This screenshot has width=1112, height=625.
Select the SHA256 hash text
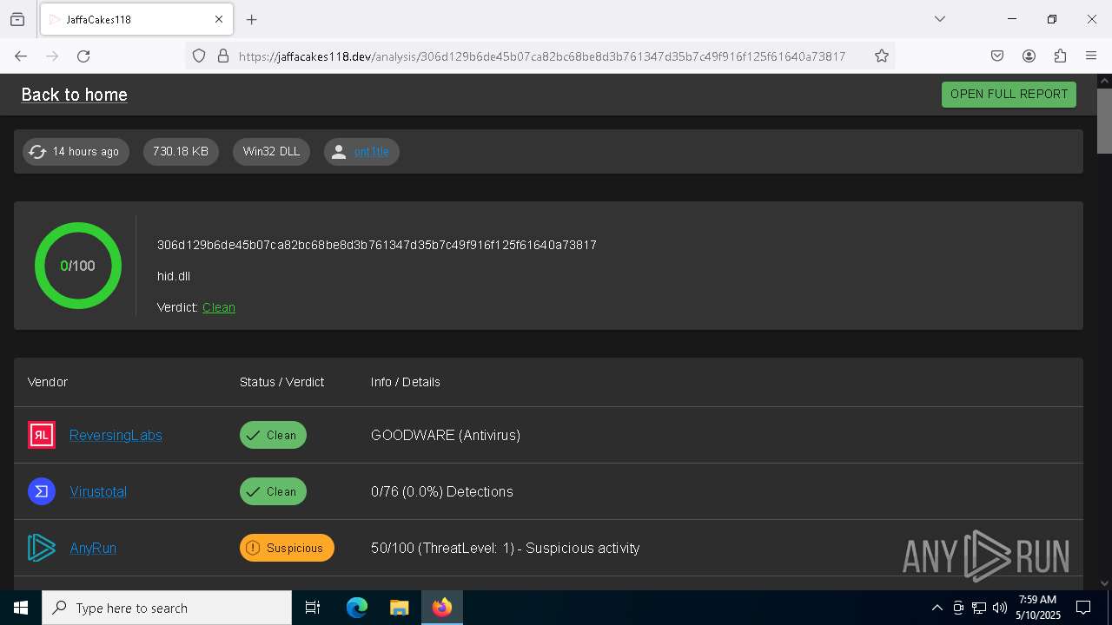(376, 245)
